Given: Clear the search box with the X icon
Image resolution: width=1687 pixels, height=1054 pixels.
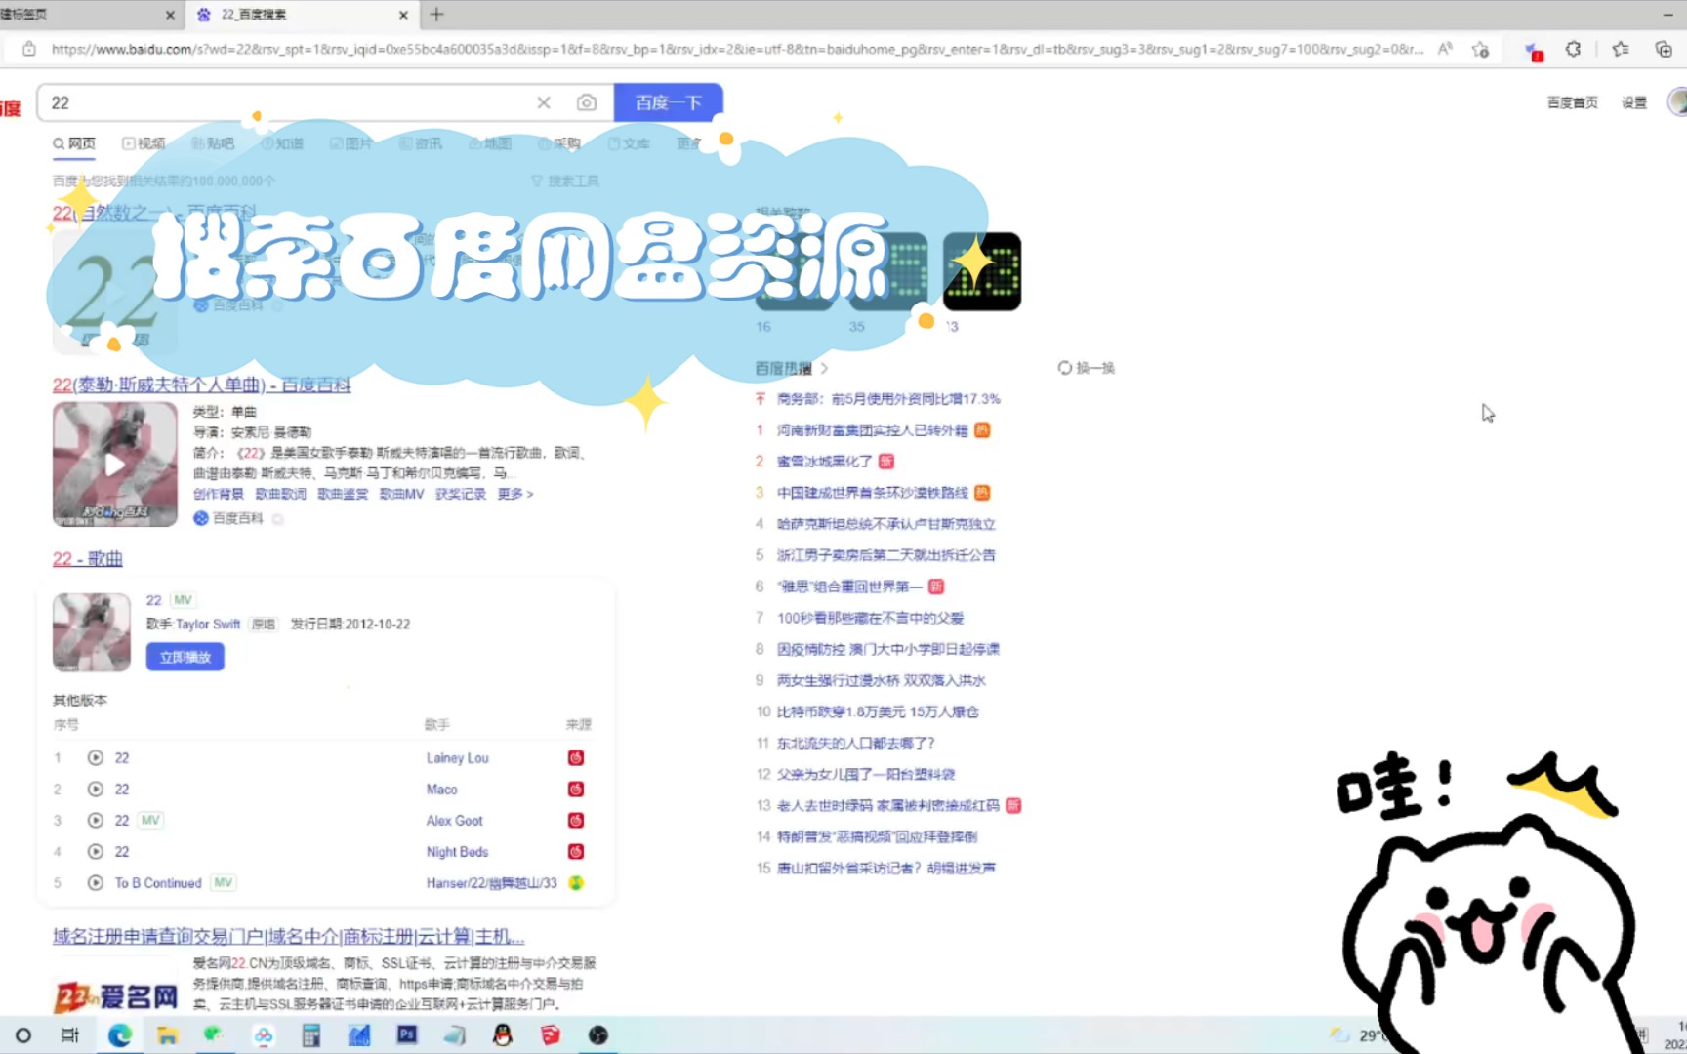Looking at the screenshot, I should click(x=544, y=102).
